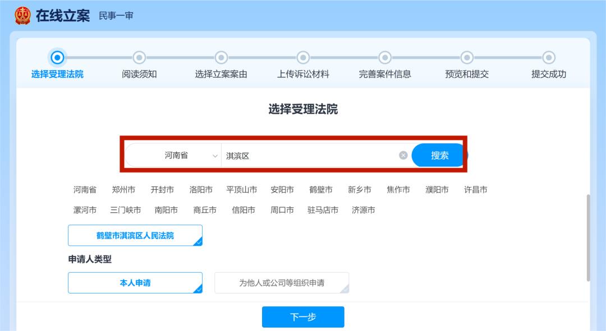Viewport: 606px width, 331px height.
Task: Go to step 上传诉讼材料
Action: (x=303, y=74)
